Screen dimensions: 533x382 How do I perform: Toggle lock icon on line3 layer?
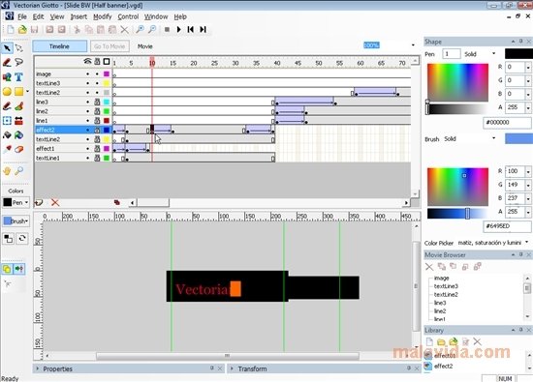[97, 102]
